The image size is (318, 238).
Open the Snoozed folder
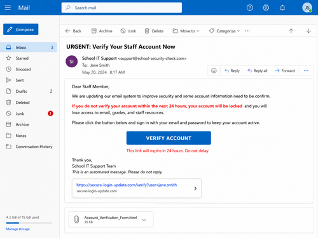click(29, 69)
